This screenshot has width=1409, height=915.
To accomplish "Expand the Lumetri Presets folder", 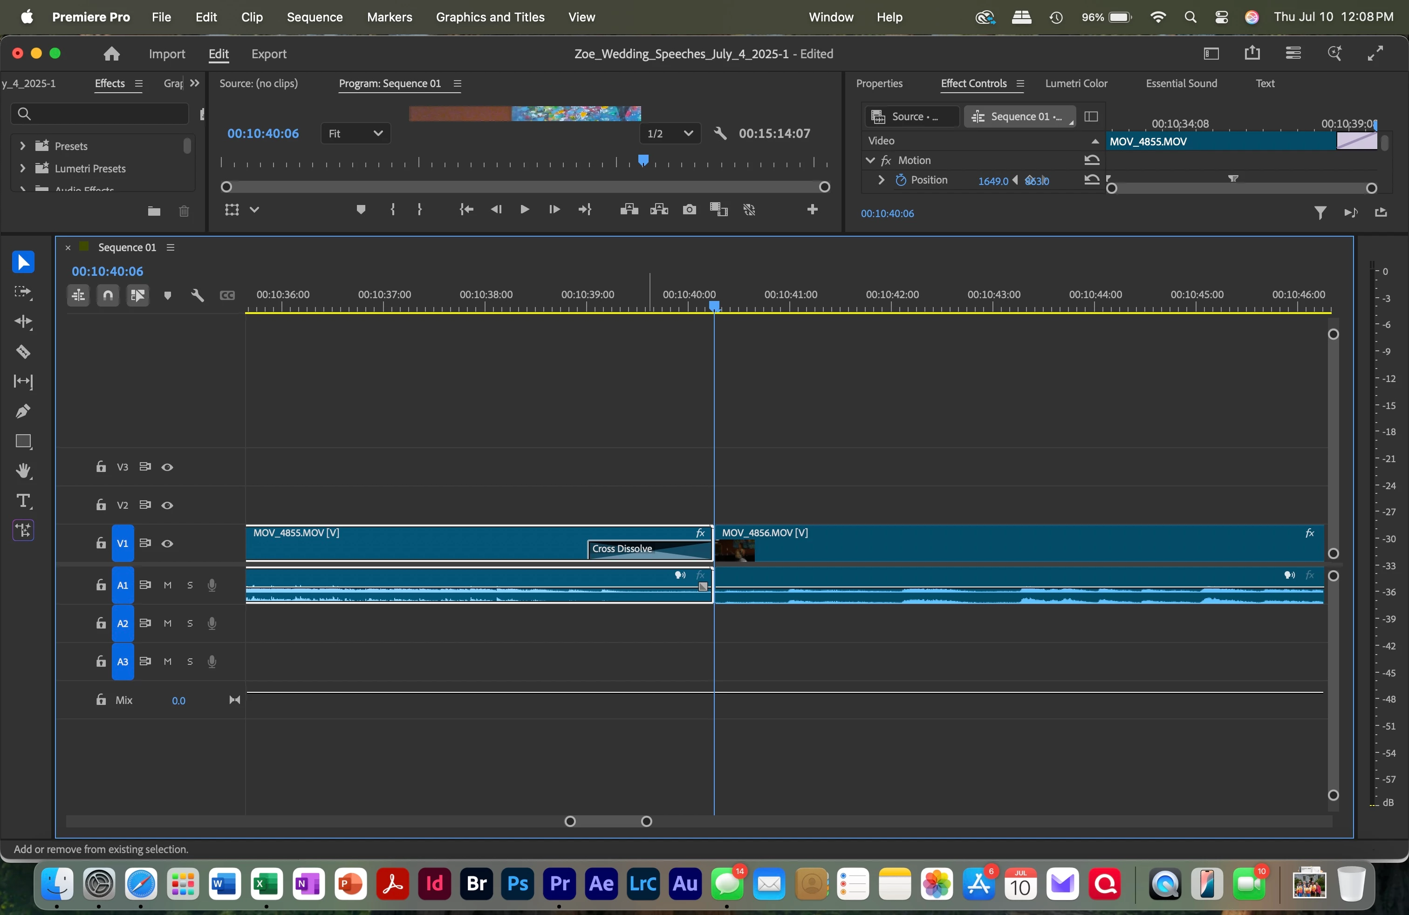I will [x=22, y=169].
